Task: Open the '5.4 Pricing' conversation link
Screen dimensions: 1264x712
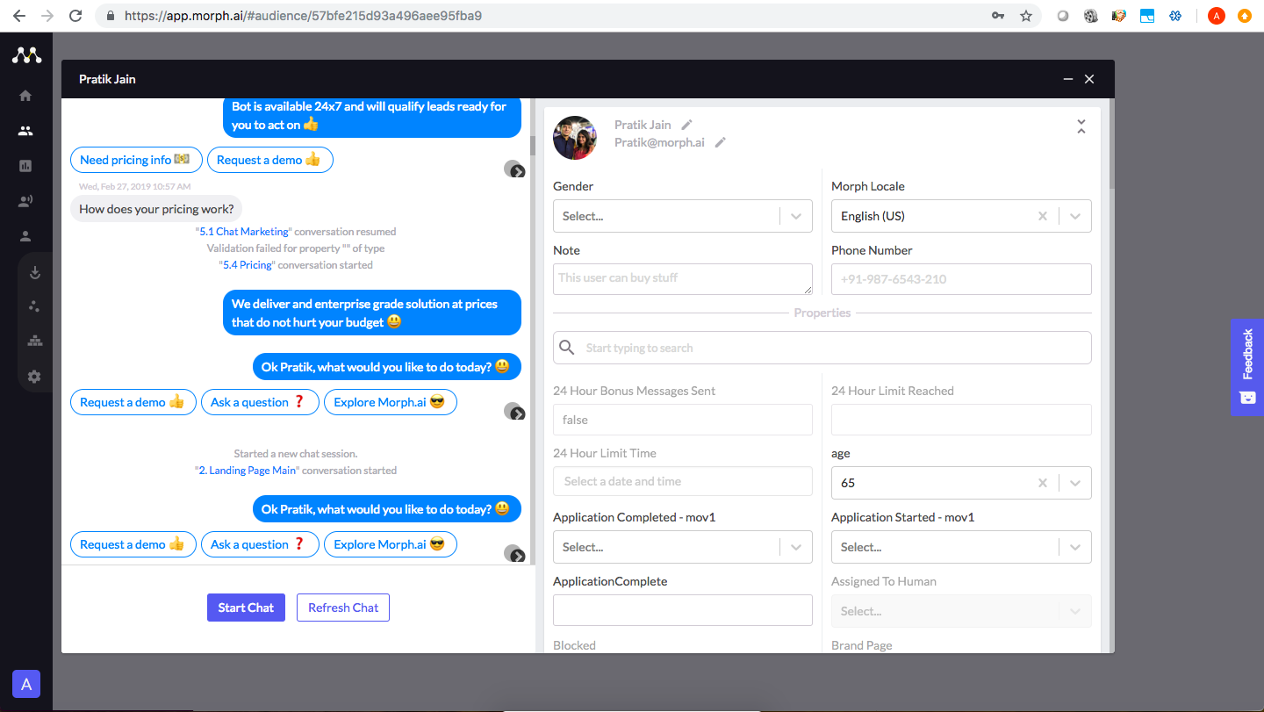Action: point(246,264)
